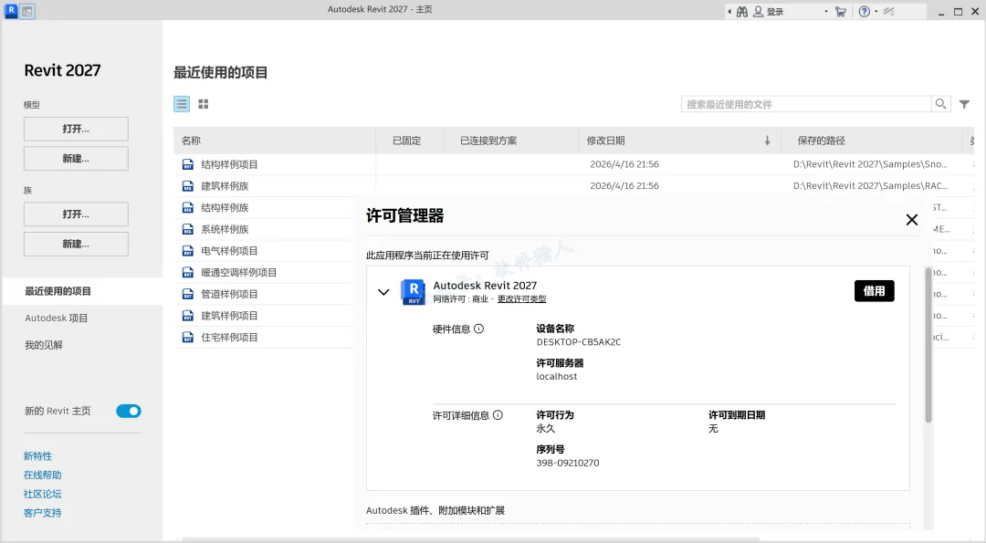Click the info icon beside 硬件信息
This screenshot has width=986, height=543.
[x=479, y=329]
